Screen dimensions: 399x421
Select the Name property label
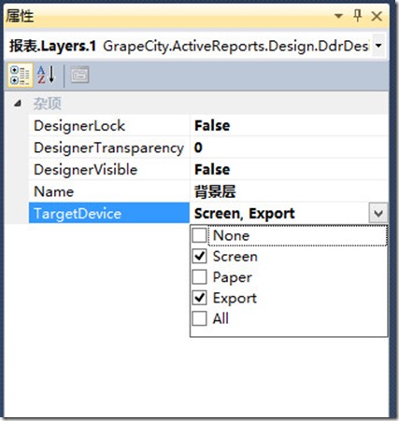[x=54, y=191]
